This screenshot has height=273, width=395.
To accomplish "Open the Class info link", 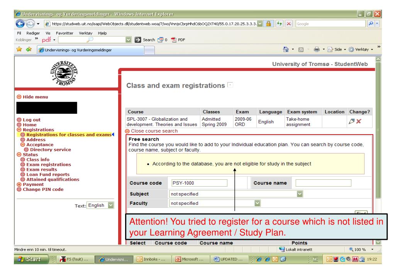I will click(38, 160).
